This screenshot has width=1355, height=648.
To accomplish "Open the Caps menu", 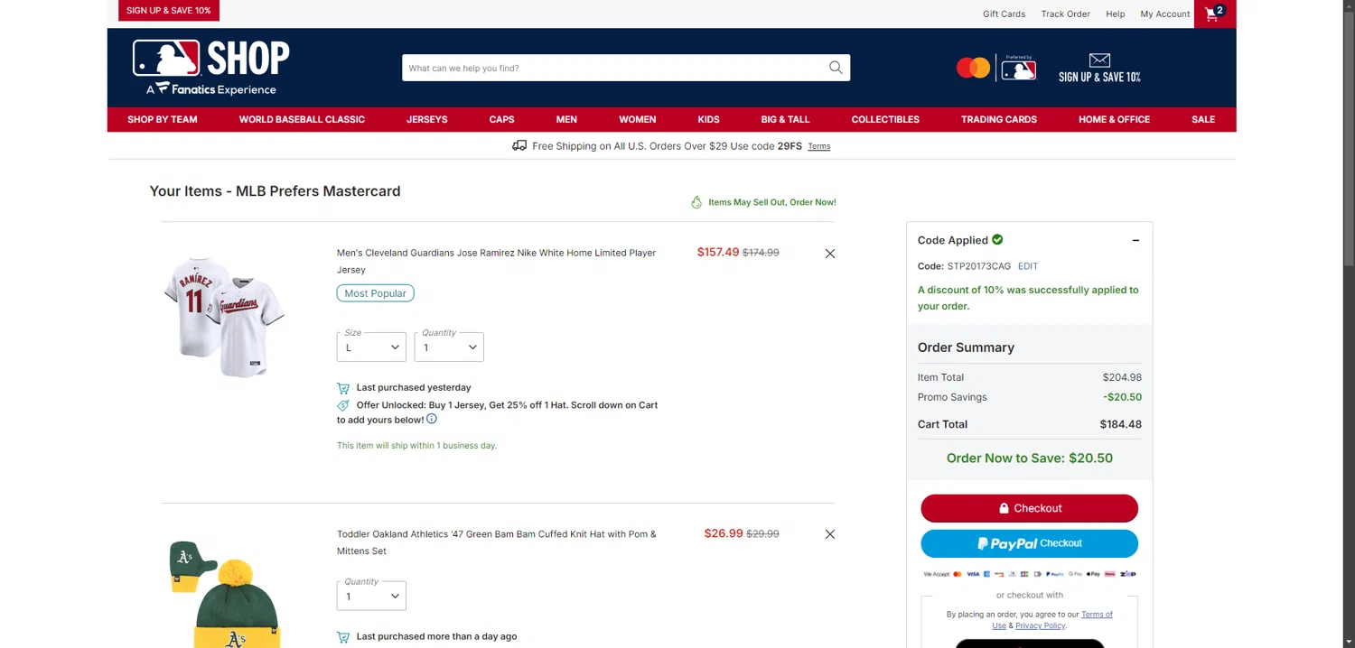I will tap(502, 119).
